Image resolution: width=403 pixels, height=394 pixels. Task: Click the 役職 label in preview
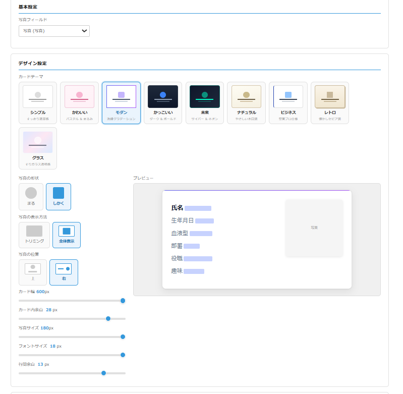[x=177, y=258]
